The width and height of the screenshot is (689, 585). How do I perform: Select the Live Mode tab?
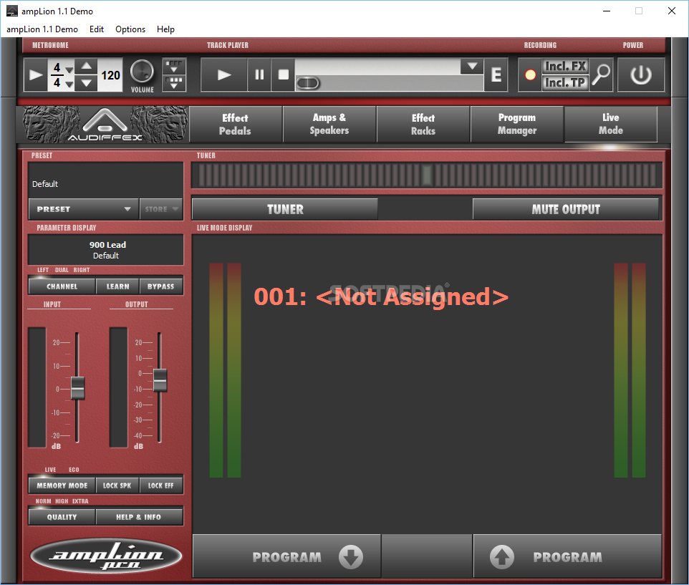click(611, 125)
